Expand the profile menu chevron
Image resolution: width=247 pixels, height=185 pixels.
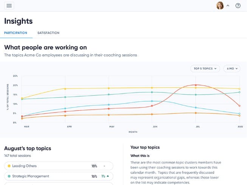tap(228, 6)
